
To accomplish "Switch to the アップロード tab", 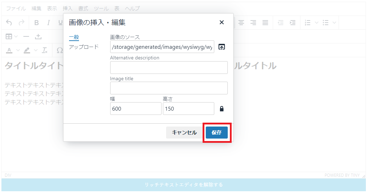I will 84,47.
